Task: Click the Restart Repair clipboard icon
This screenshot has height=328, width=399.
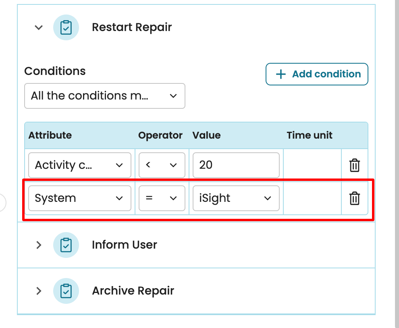Action: click(x=66, y=27)
